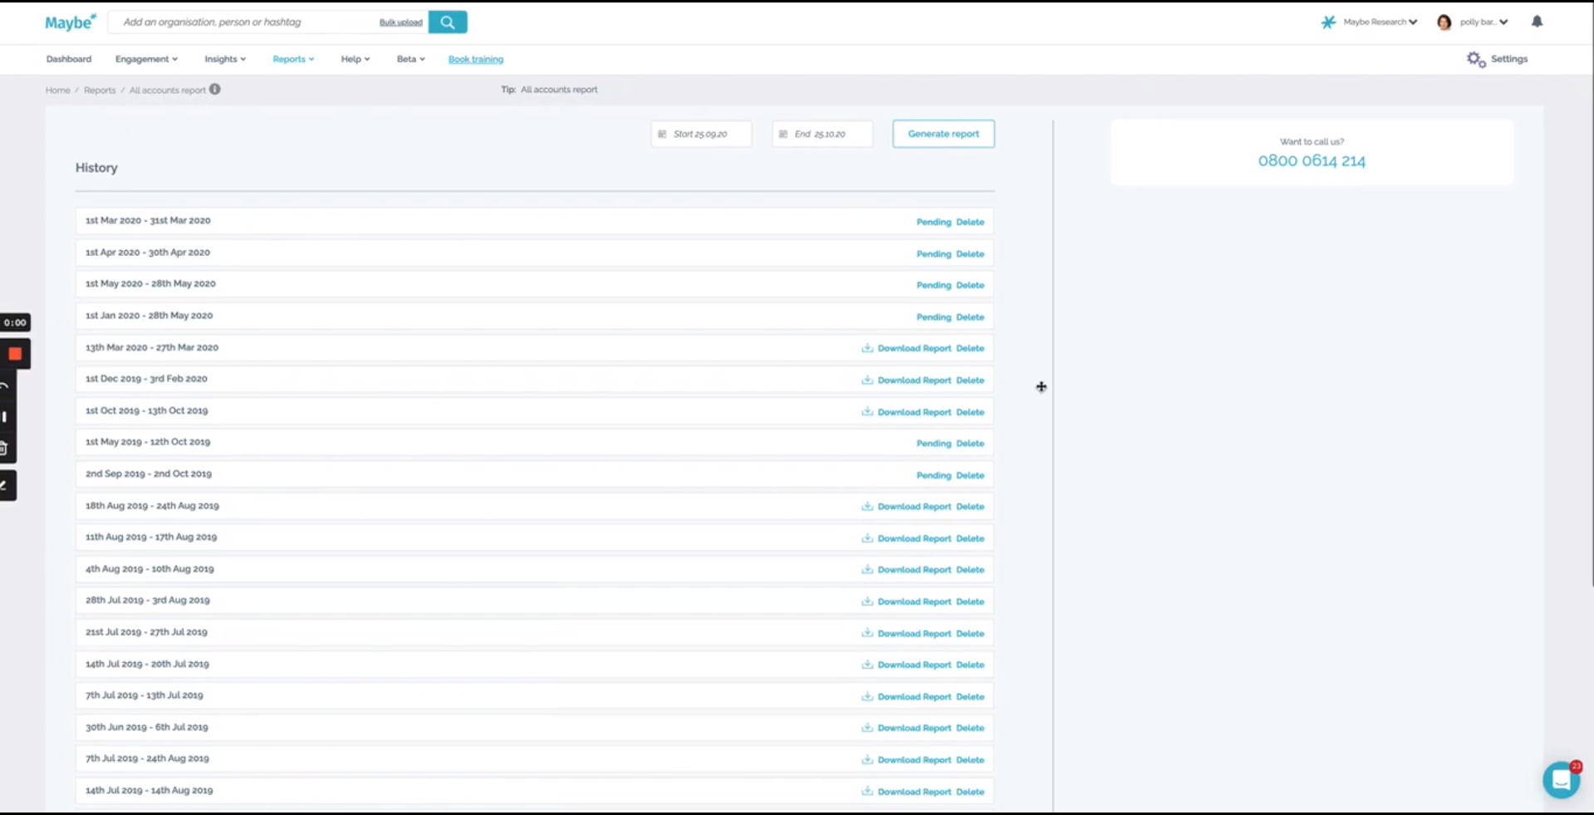Viewport: 1594px width, 815px height.
Task: Open the Maybe Research account dropdown
Action: coord(1381,22)
